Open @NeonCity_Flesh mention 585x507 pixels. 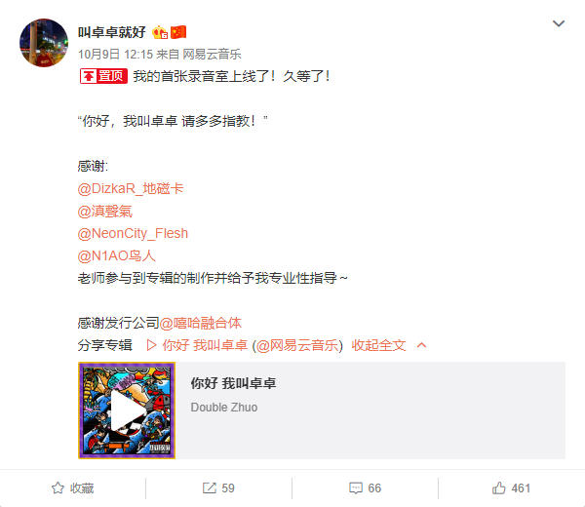pyautogui.click(x=133, y=234)
